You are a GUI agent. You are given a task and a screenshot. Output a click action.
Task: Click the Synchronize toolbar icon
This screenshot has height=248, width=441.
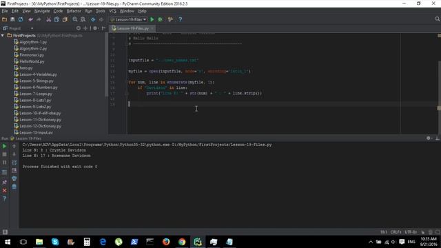pyautogui.click(x=21, y=19)
